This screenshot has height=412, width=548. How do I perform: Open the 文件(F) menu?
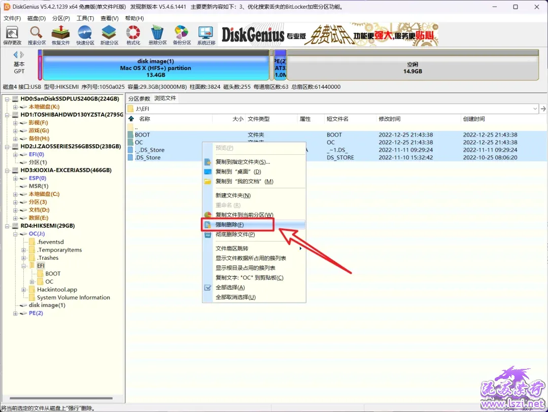12,18
